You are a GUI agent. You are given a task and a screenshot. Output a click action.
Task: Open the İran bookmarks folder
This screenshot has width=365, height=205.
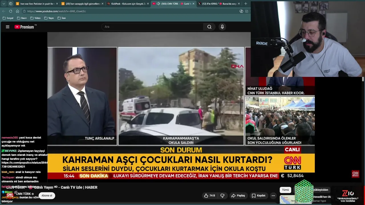coord(62,18)
